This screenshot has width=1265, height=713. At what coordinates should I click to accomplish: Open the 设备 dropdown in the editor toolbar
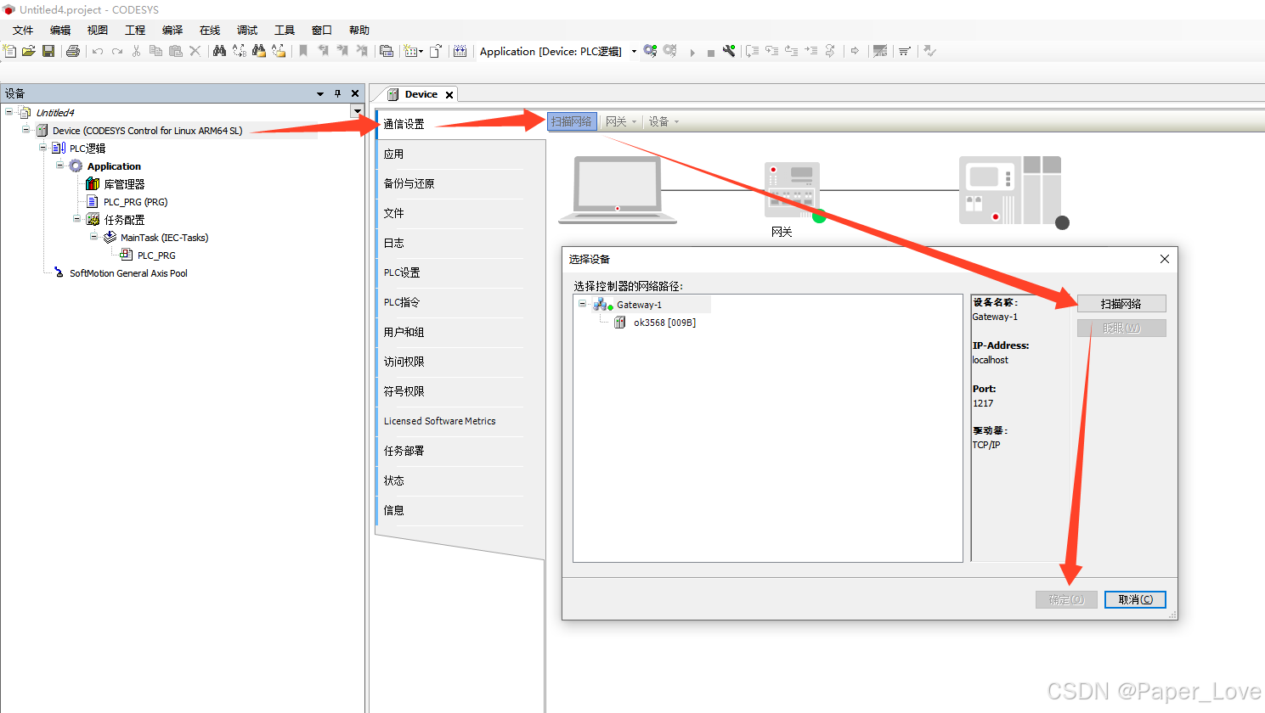pos(664,122)
